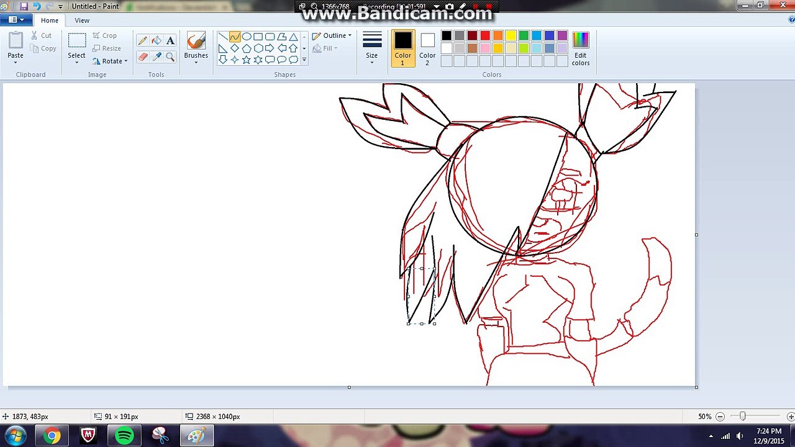Activate Color 1 foreground slot
Image resolution: width=795 pixels, height=447 pixels.
(403, 48)
